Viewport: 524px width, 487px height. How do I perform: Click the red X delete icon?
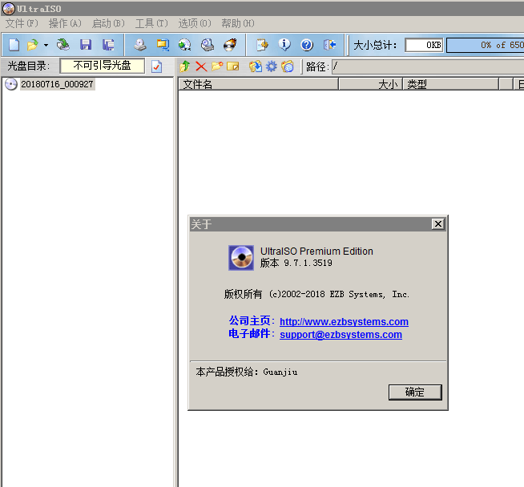[x=201, y=66]
